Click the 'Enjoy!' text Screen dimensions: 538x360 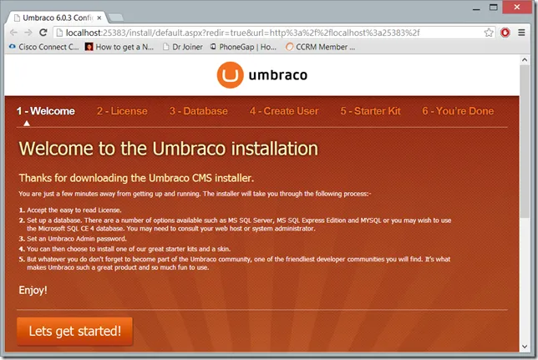[33, 291]
